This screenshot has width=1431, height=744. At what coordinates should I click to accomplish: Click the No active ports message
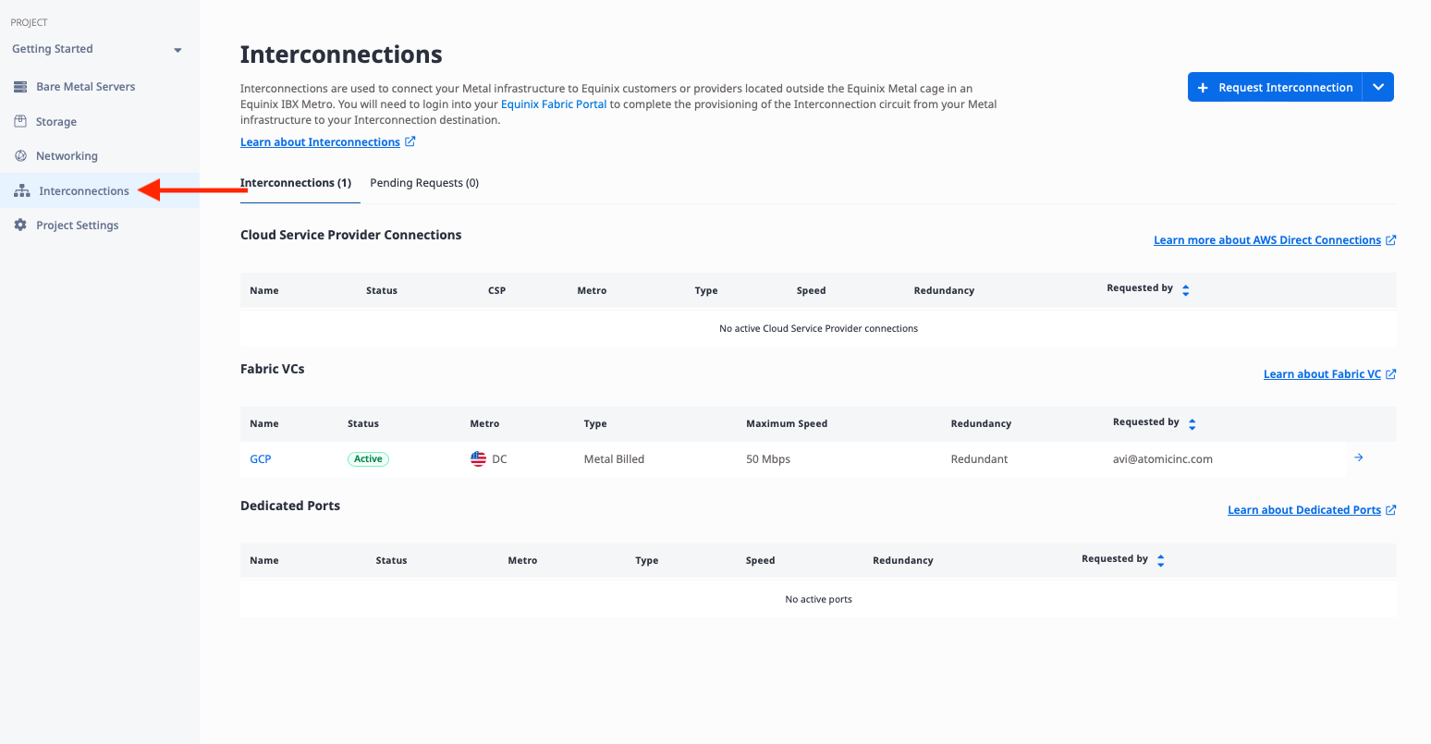coord(819,600)
